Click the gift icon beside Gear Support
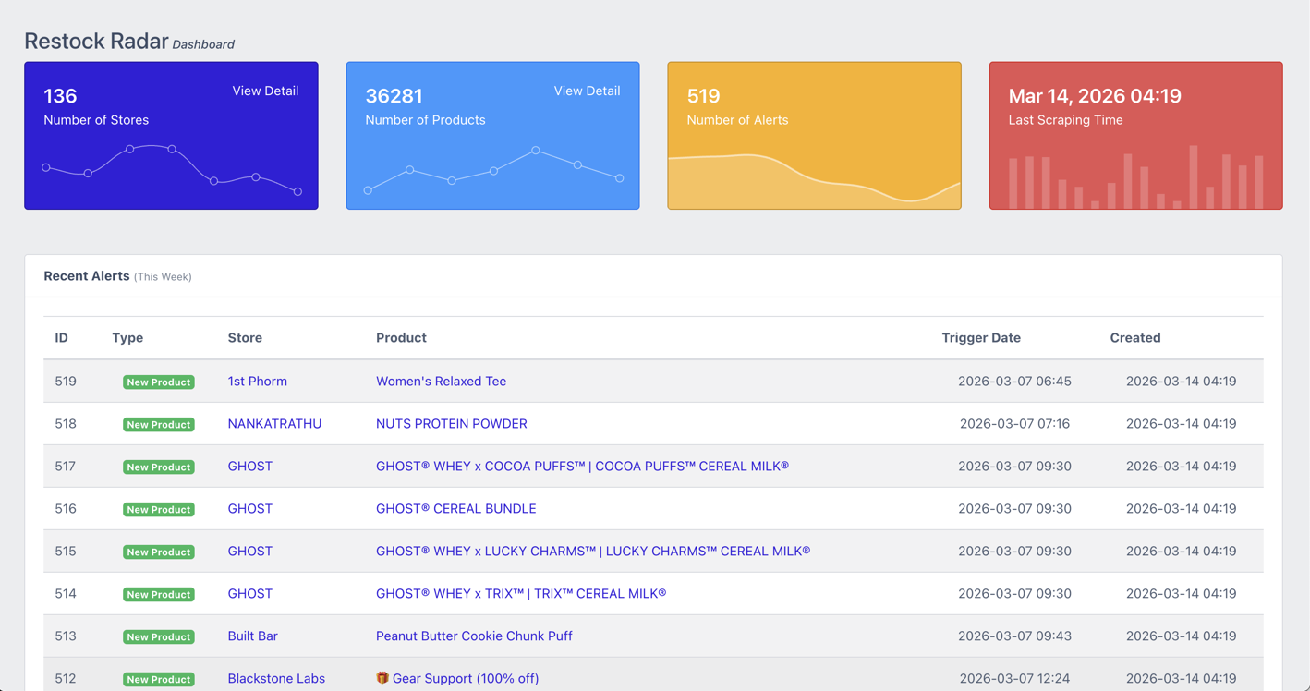 click(382, 678)
